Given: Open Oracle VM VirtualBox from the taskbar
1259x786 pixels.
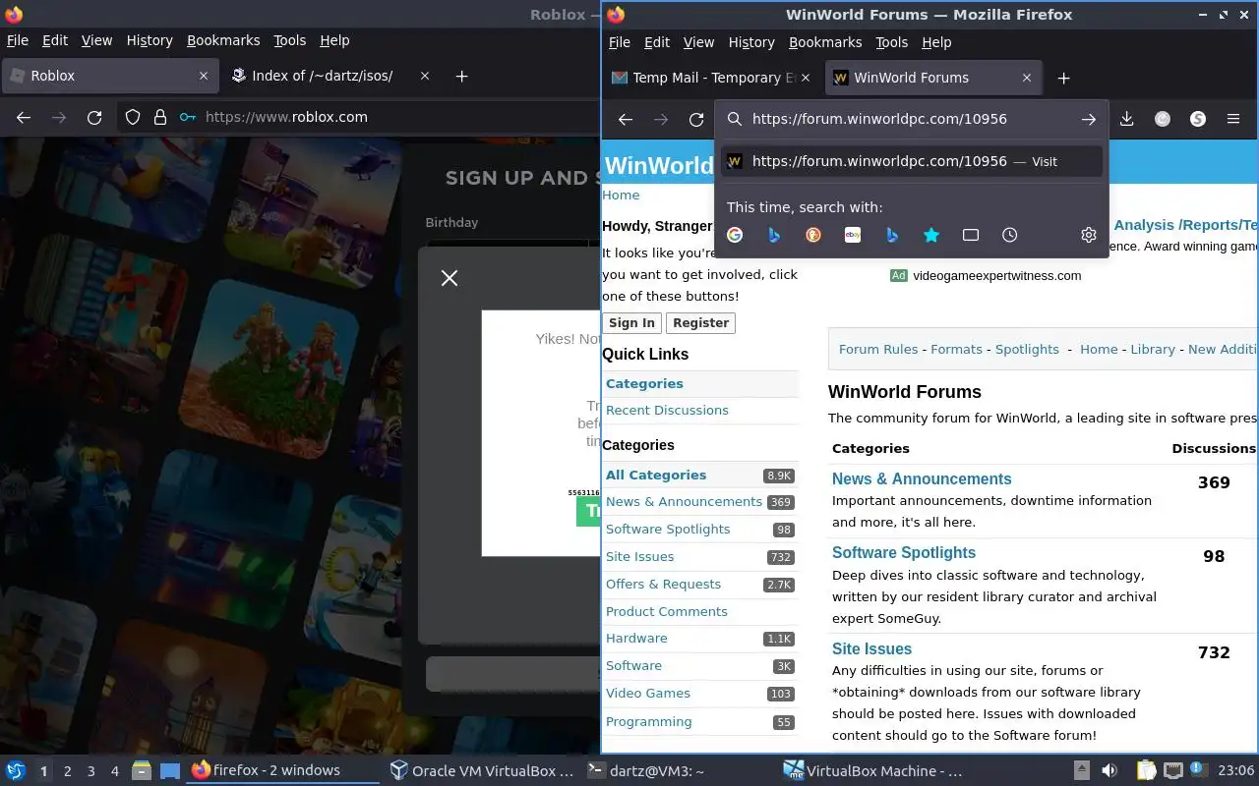Looking at the screenshot, I should click(481, 771).
